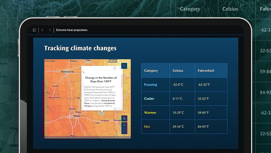Click the Stillwater label on map
The height and width of the screenshot is (153, 271).
pyautogui.click(x=73, y=61)
